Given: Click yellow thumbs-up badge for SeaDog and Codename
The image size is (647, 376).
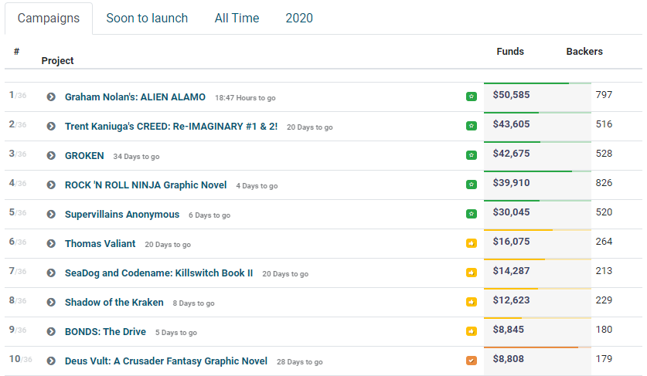Looking at the screenshot, I should (472, 273).
